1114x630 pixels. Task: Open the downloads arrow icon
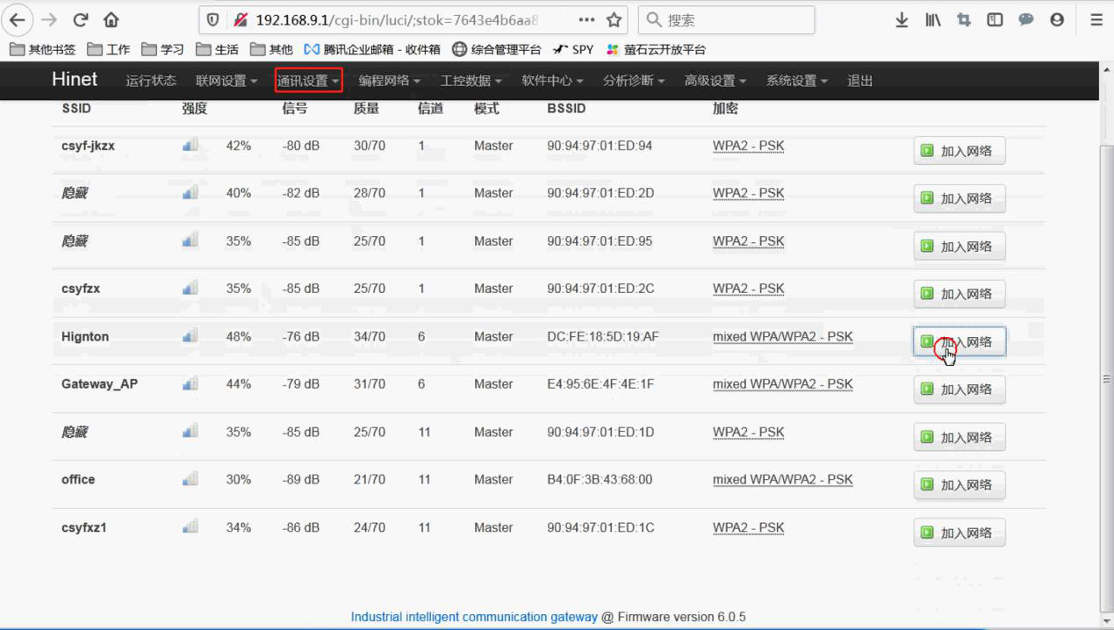(x=902, y=19)
